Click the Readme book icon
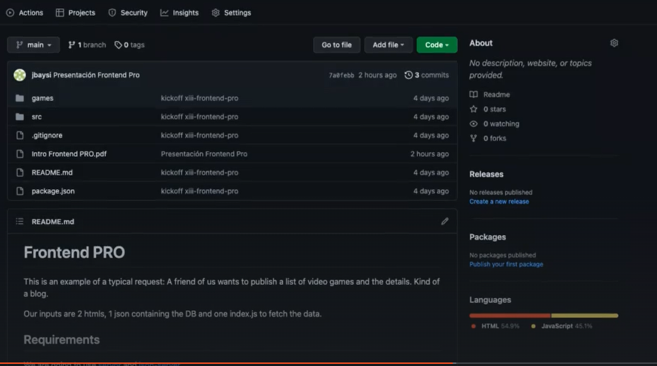 [473, 95]
